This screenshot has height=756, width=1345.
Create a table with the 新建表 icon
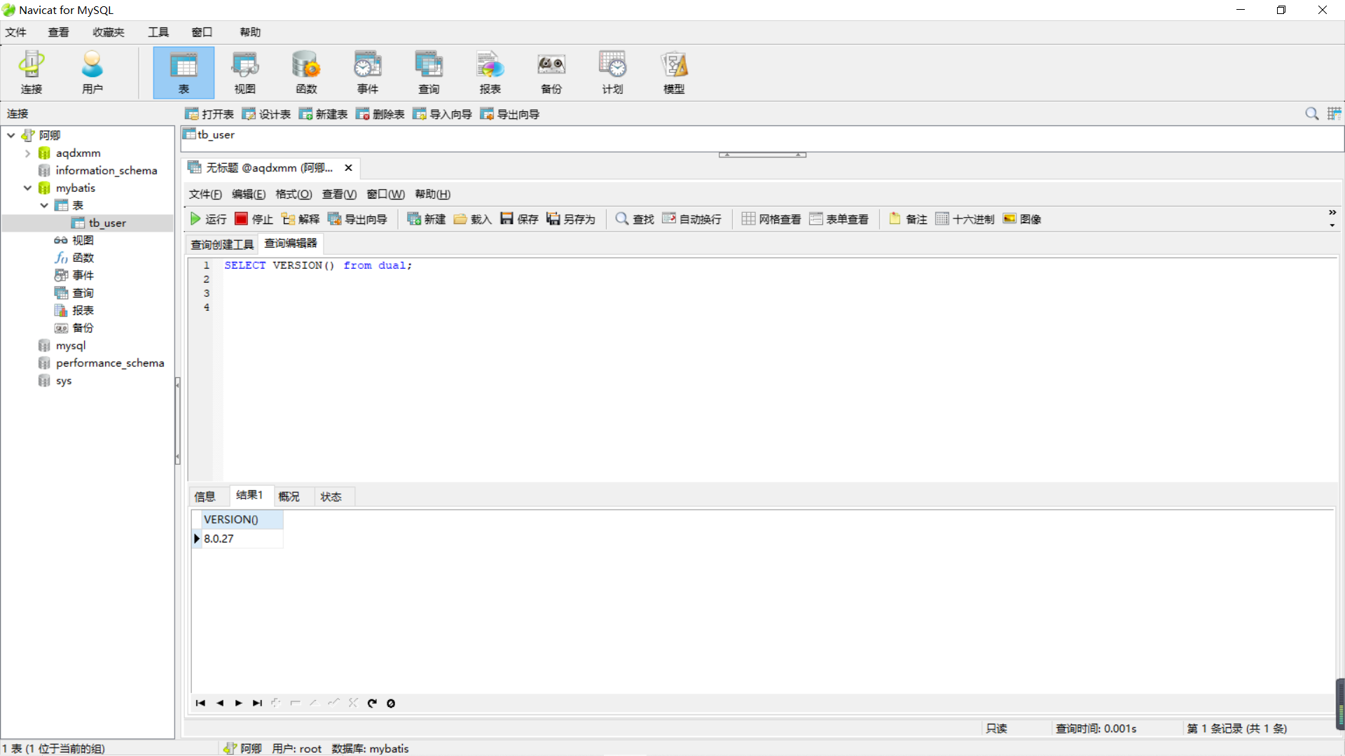pyautogui.click(x=323, y=113)
